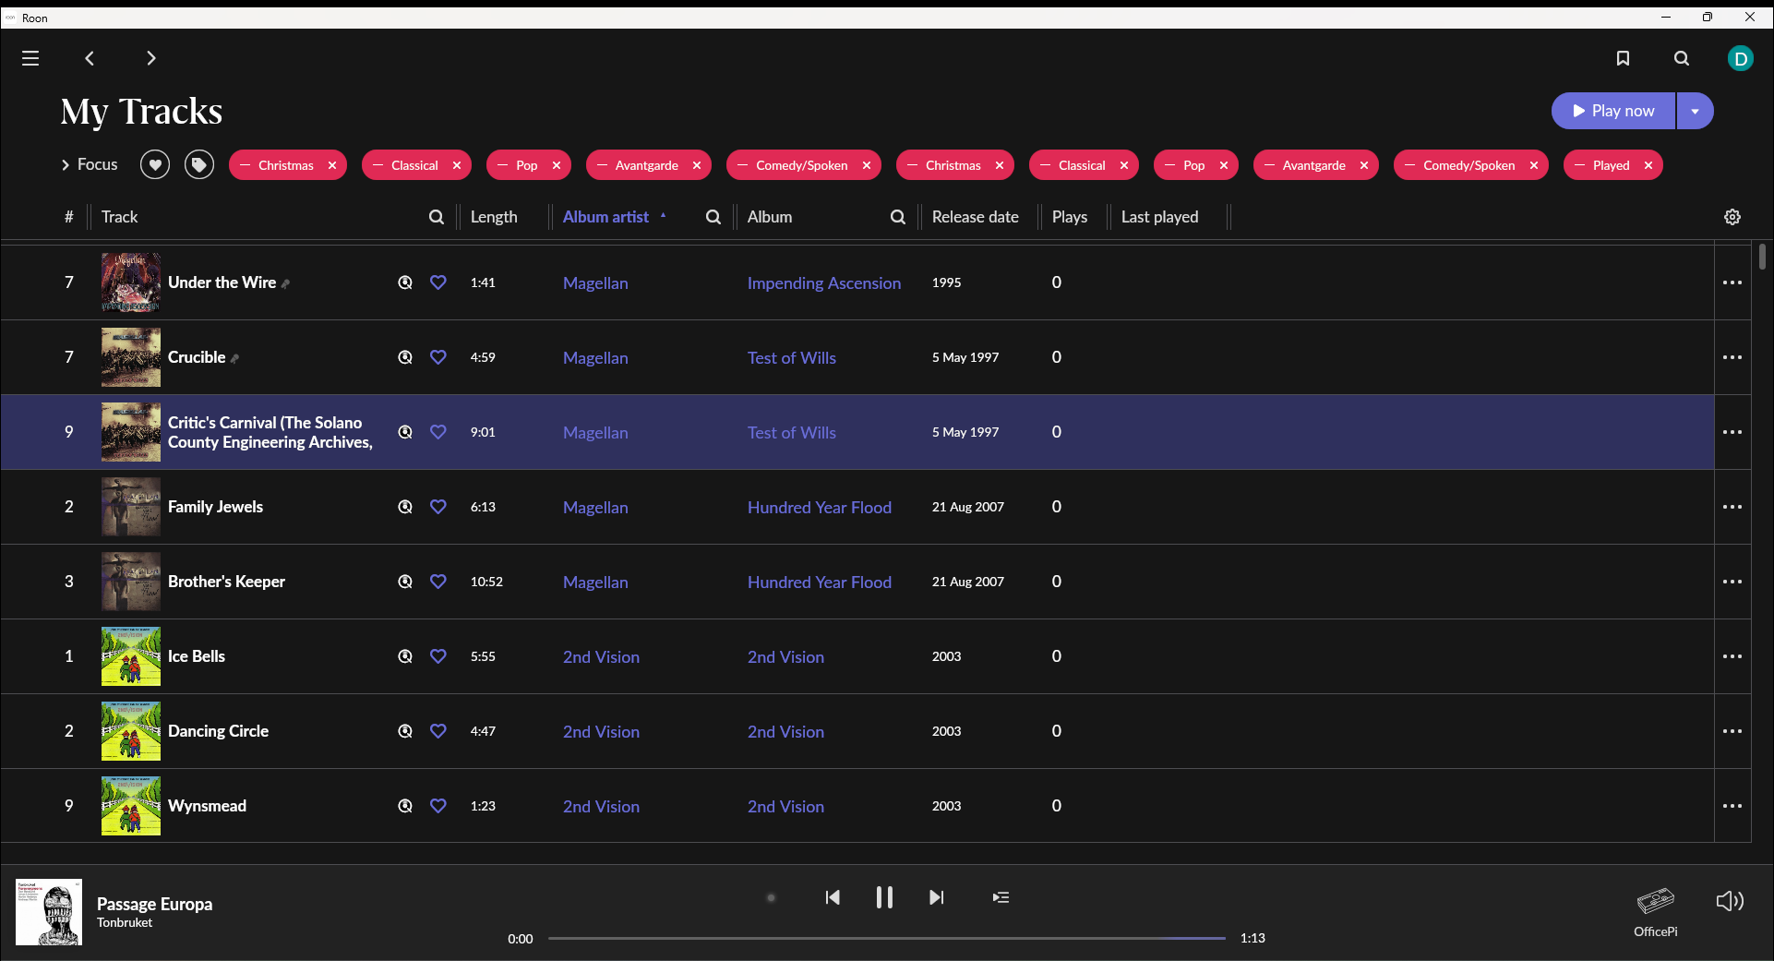Search within the Track column
The height and width of the screenshot is (961, 1774).
click(437, 217)
